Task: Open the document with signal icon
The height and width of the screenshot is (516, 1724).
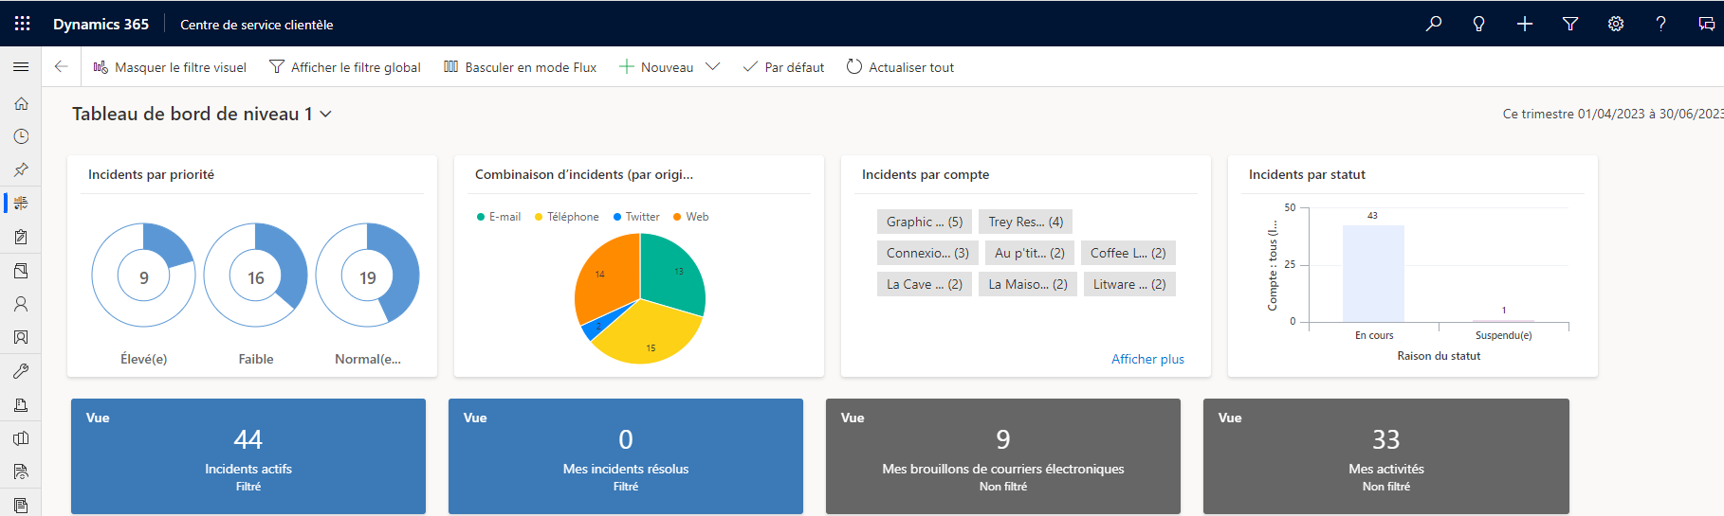Action: pos(21,472)
